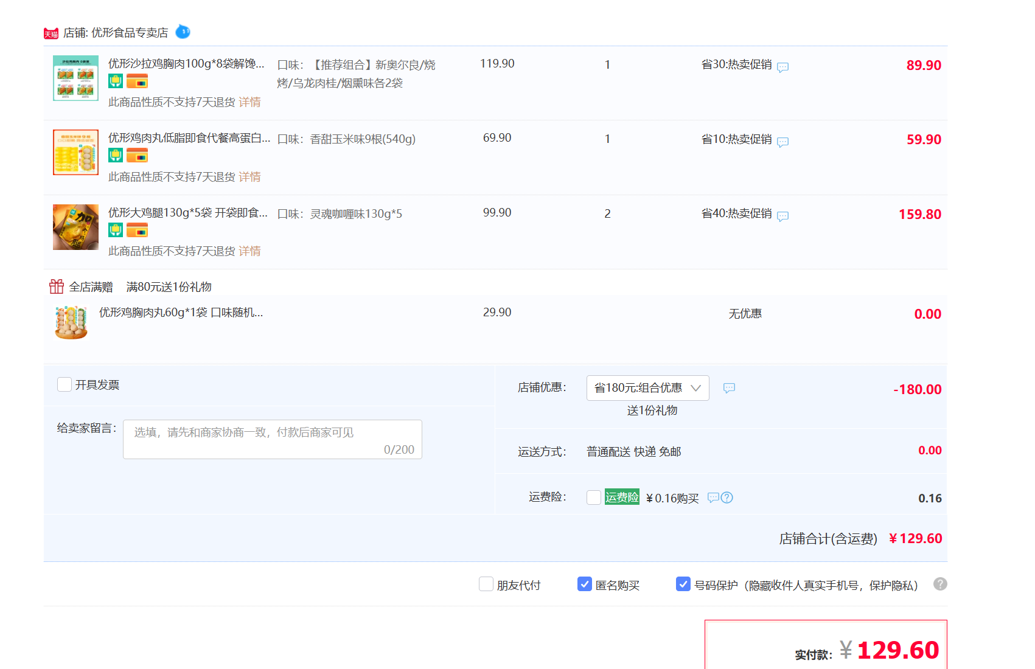This screenshot has height=669, width=1035.
Task: Open the promo info bubble next to 省40:热卖促销
Action: click(x=783, y=216)
